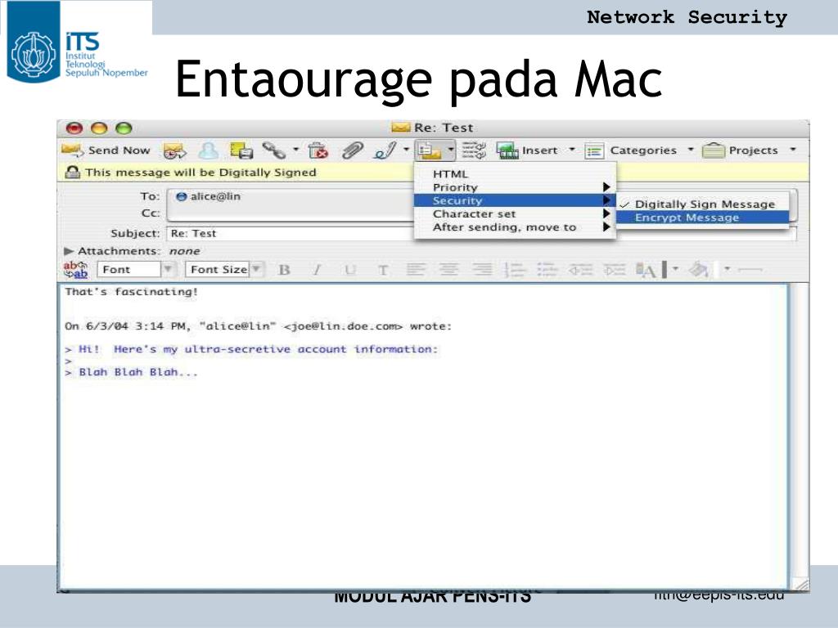Viewport: 838px width, 628px height.
Task: Click the Insert text label in toolbar
Action: (x=540, y=150)
